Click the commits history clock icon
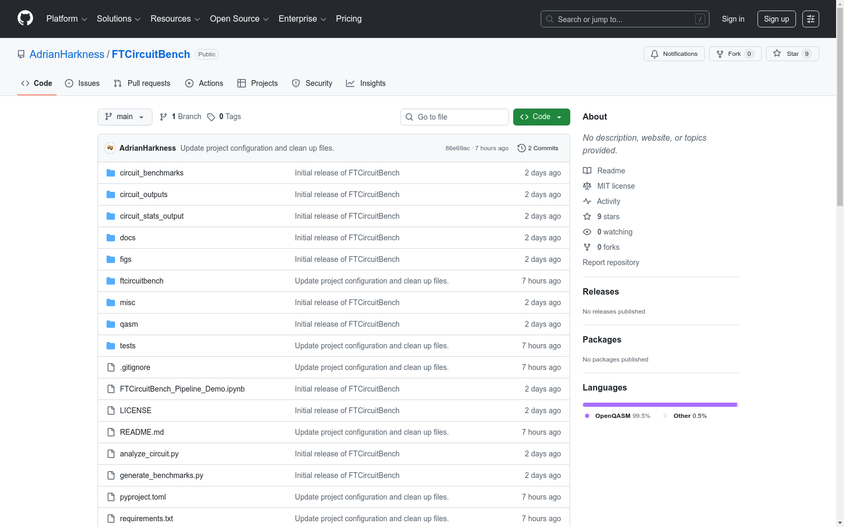This screenshot has width=844, height=527. point(522,148)
